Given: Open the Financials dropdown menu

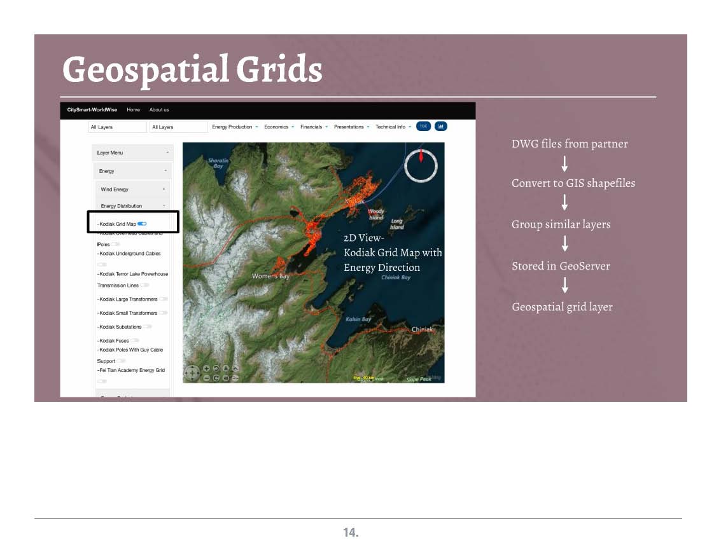Looking at the screenshot, I should [314, 127].
